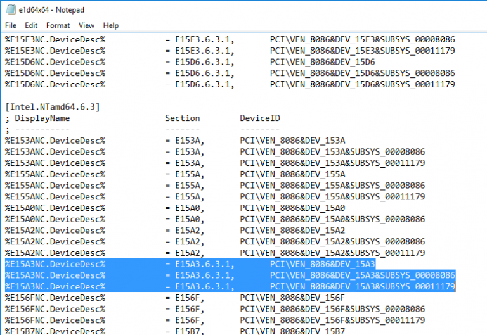The width and height of the screenshot is (487, 335).
Task: Click the device ID ending in DEV_15A2
Action: (x=292, y=231)
